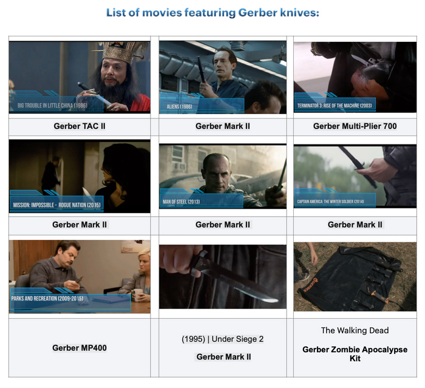Click the 'MISSION: IMPOSSIBLE - ROGUE NATION (2015)' banner
Screen dimensions: 425x388
click(56, 204)
